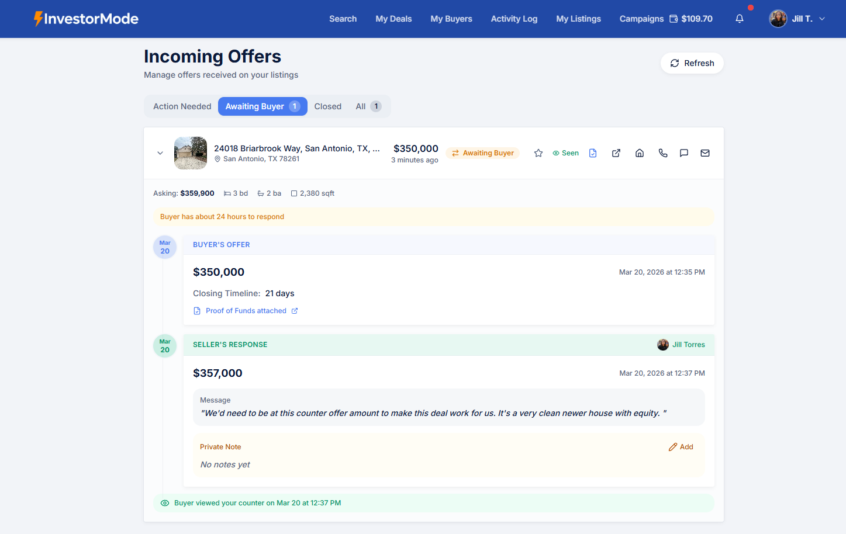Open the Proof of Funds attached link
The image size is (846, 534).
pyautogui.click(x=246, y=310)
